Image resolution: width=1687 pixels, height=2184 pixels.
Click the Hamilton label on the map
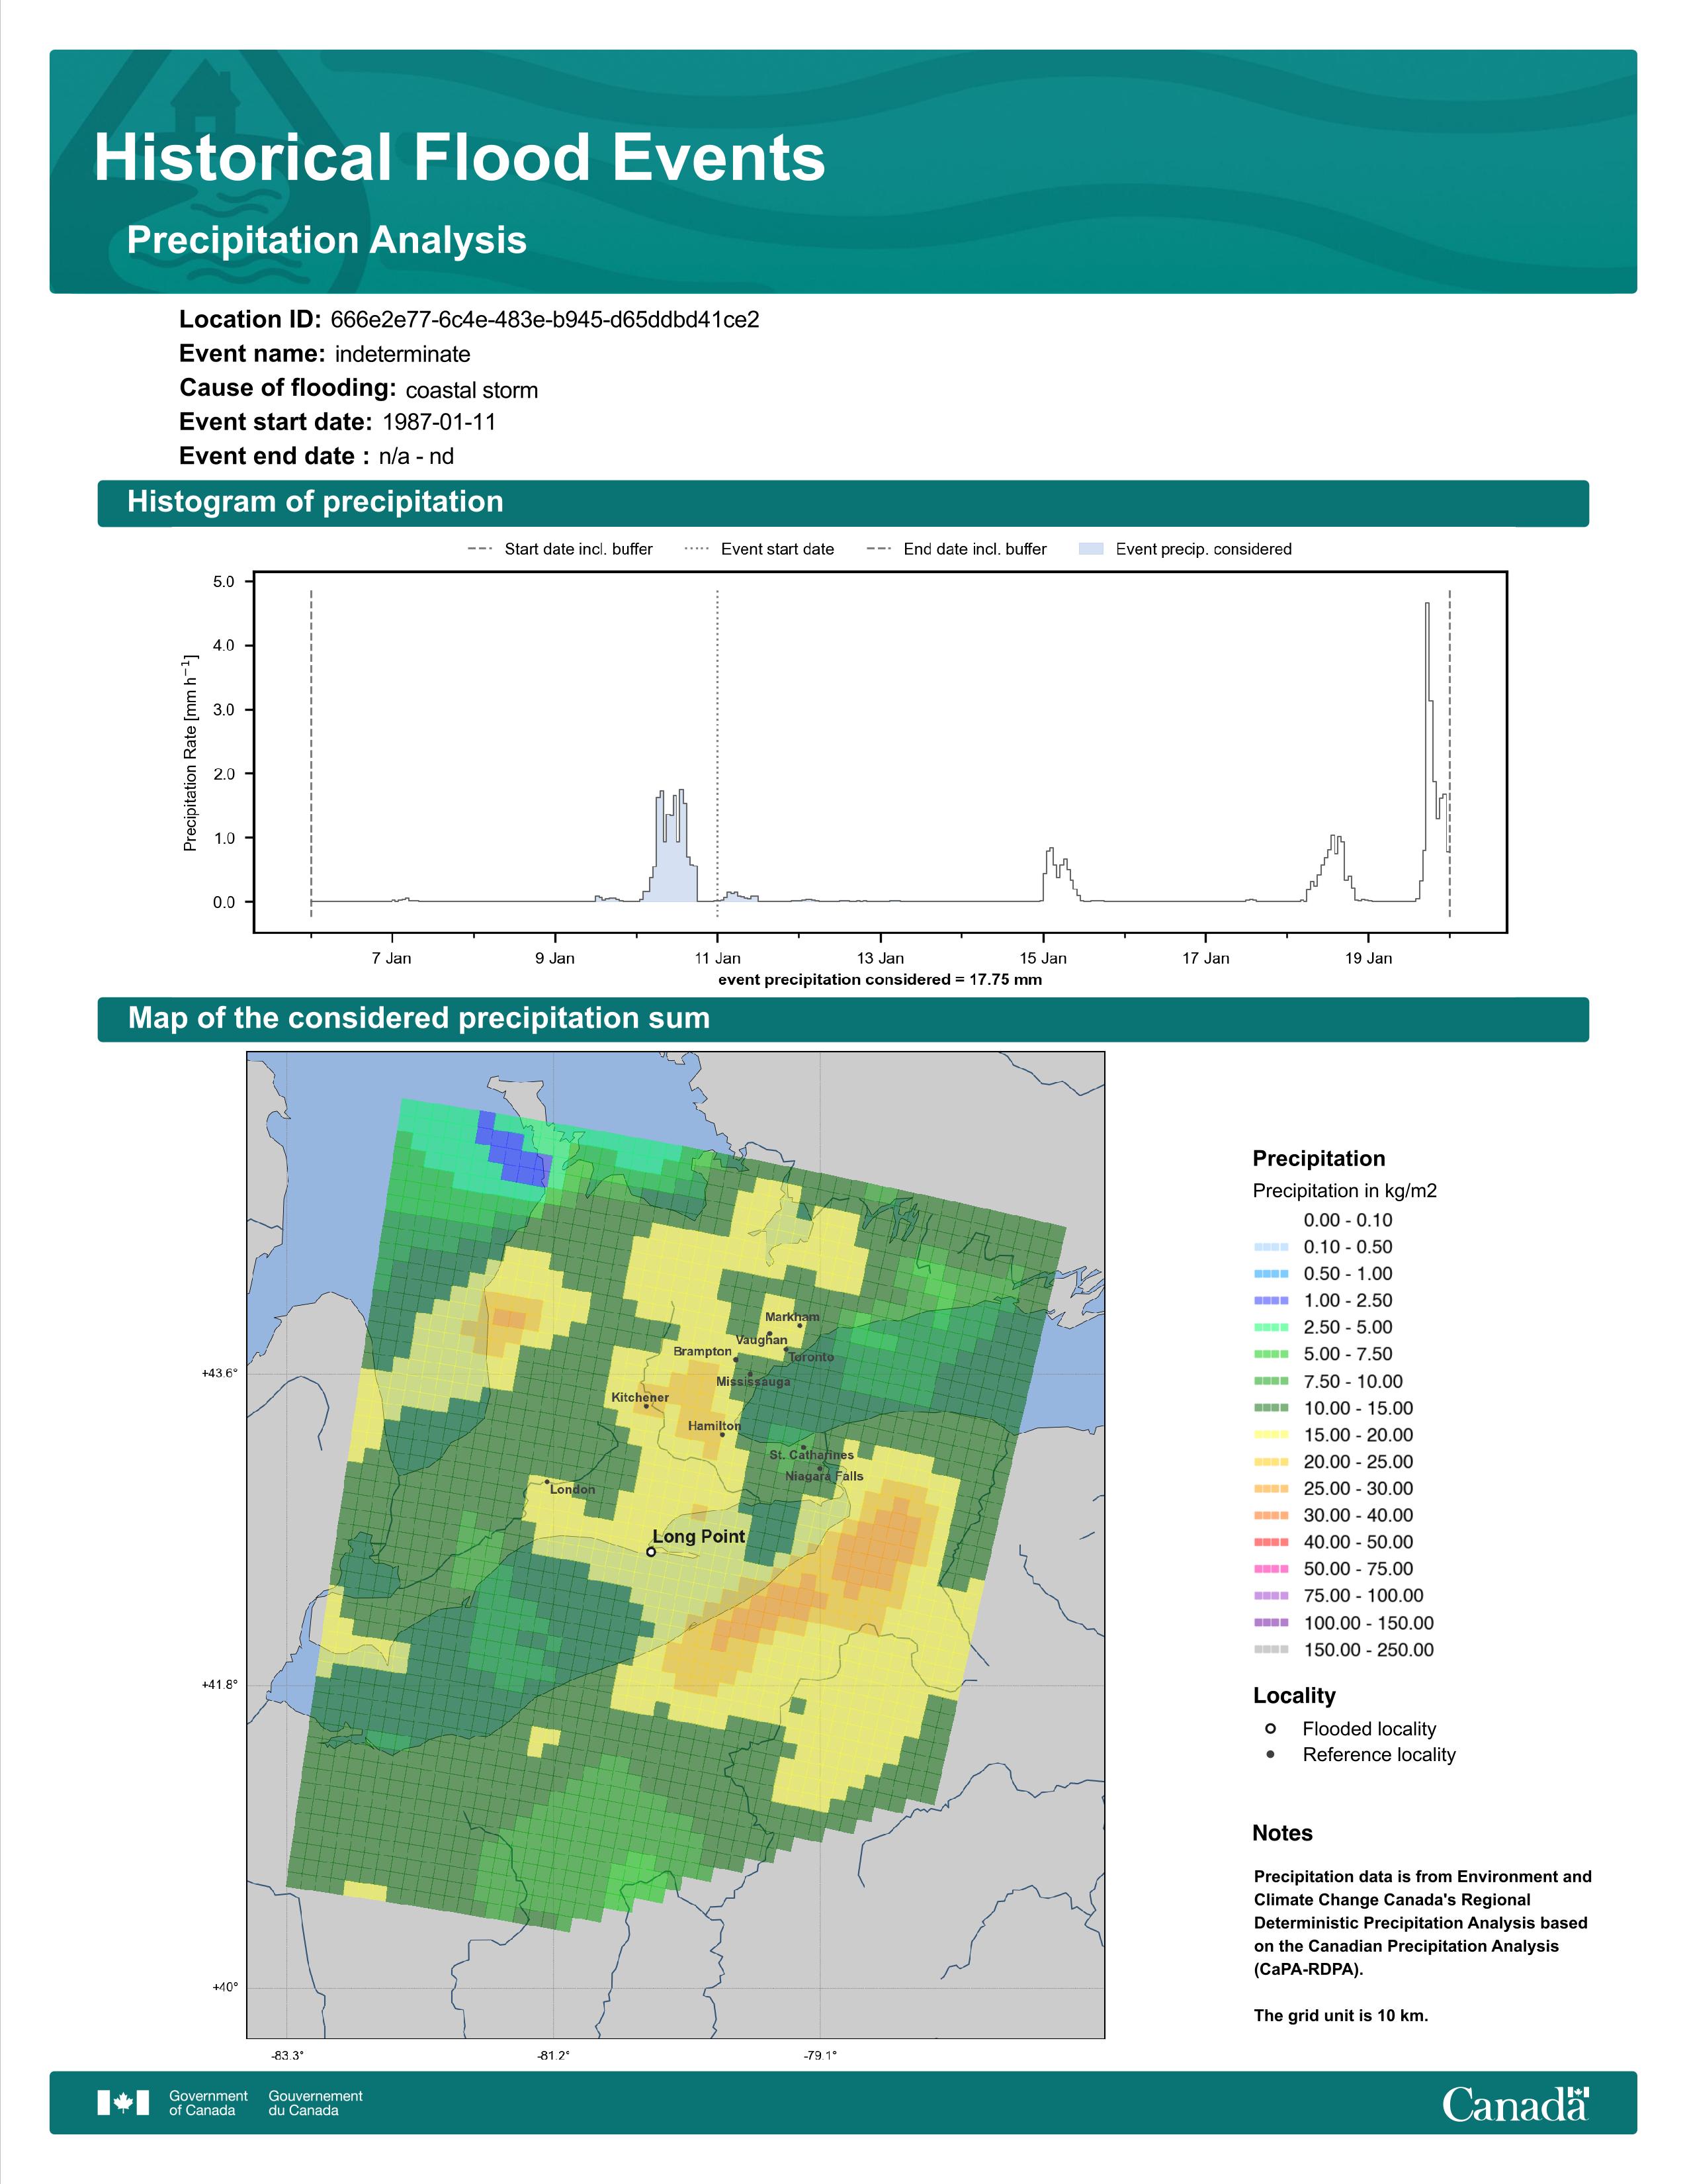click(714, 1426)
